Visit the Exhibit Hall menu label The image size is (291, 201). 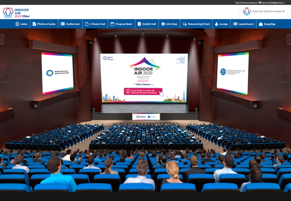[149, 24]
